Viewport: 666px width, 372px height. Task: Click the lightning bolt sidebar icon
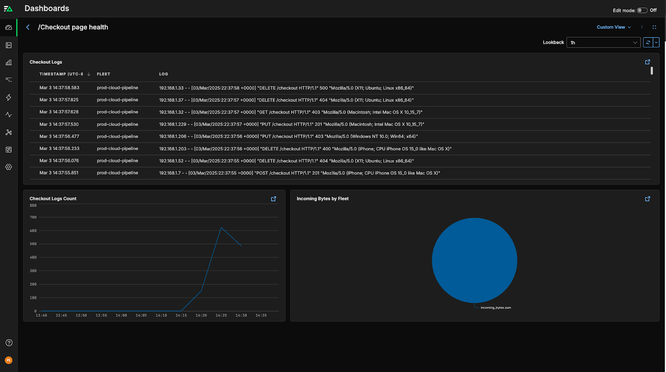point(8,97)
